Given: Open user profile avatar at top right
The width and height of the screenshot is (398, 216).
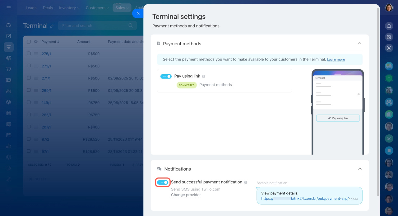Looking at the screenshot, I should click(389, 8).
